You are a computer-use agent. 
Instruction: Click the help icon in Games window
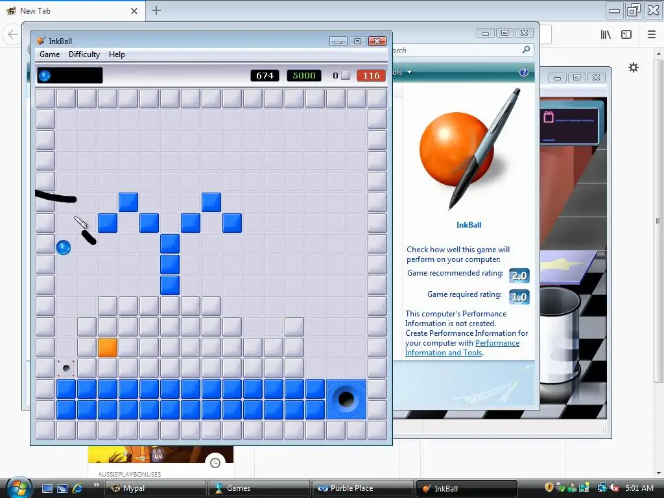pyautogui.click(x=524, y=72)
